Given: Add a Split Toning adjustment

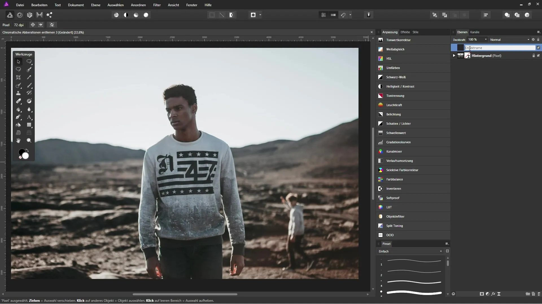Looking at the screenshot, I should coord(413,226).
